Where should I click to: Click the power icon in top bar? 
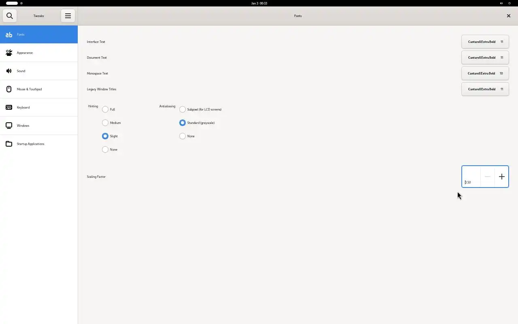[x=510, y=3]
